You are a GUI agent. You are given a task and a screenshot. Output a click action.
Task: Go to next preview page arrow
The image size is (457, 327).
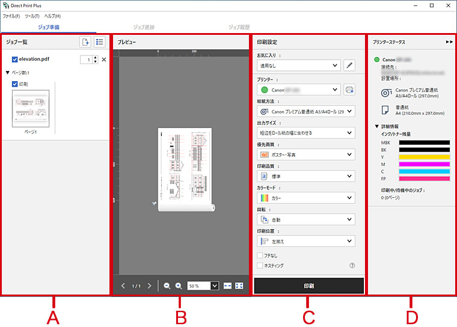click(x=150, y=286)
